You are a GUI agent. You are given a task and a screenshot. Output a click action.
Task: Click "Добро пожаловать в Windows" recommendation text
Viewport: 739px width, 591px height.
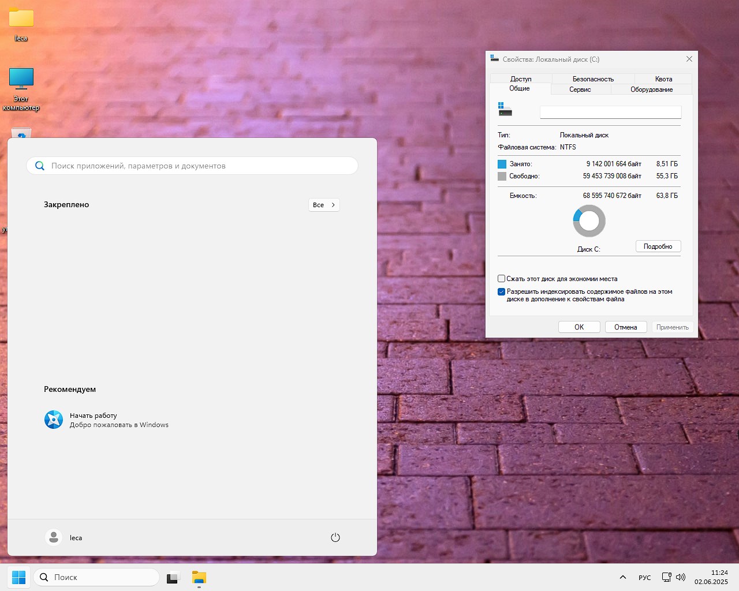(119, 425)
